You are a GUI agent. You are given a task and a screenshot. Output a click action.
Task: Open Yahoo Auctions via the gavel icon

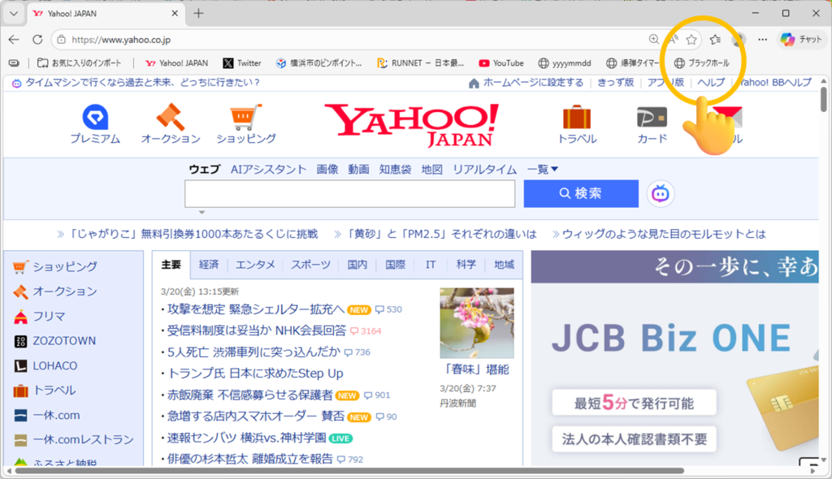coord(171,118)
